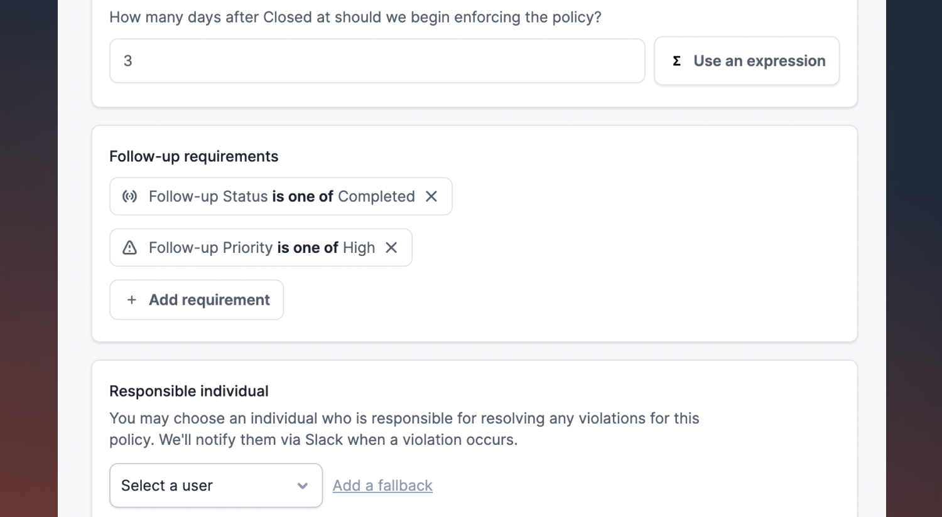The image size is (942, 517).
Task: Select the Follow-up Priority label text
Action: 210,248
